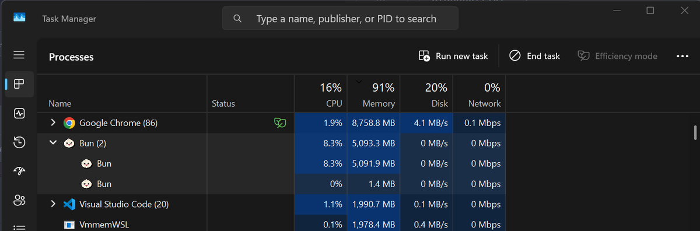Sort by the Disk column header
The image size is (700, 231).
click(426, 93)
